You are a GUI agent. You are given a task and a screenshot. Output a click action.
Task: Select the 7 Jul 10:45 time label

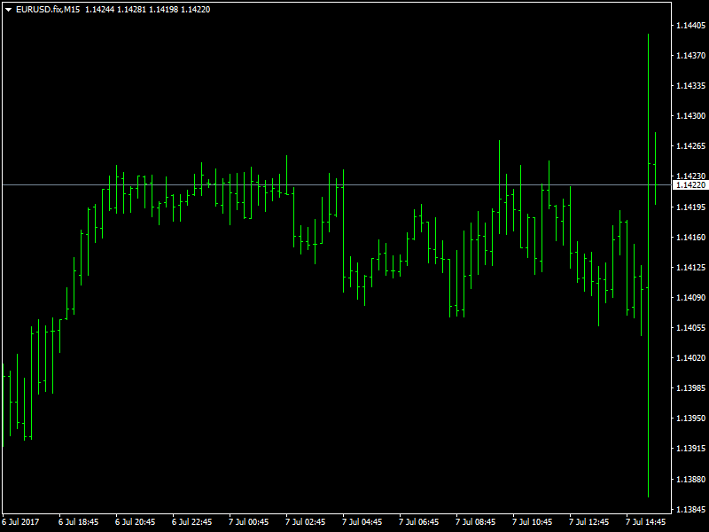tap(533, 522)
